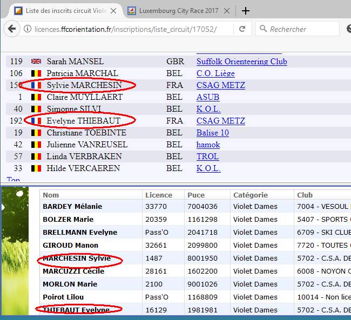The width and height of the screenshot is (351, 320).
Task: Select the name MORLON Marie
Action: coord(70,284)
